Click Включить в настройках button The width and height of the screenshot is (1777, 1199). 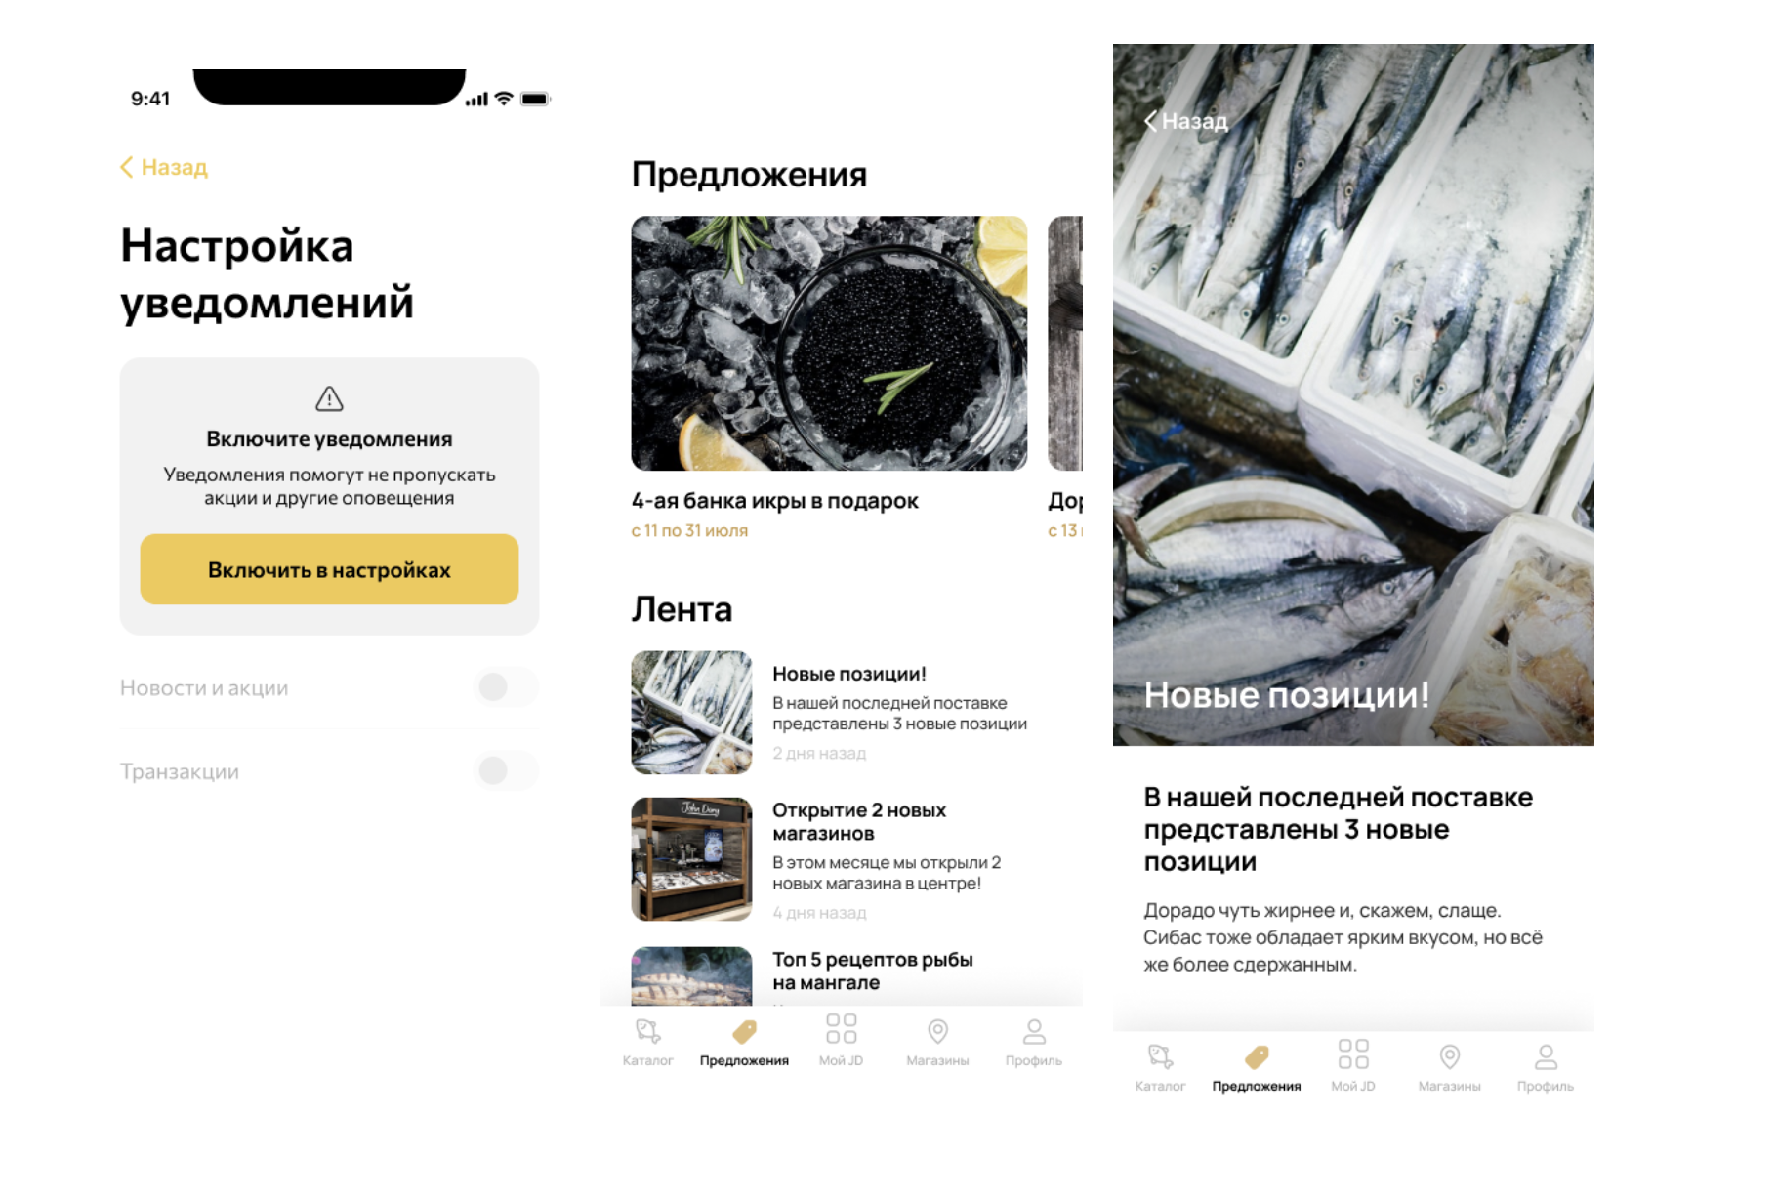(x=329, y=569)
